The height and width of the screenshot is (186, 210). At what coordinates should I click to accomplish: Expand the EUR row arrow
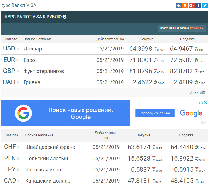tap(18, 60)
